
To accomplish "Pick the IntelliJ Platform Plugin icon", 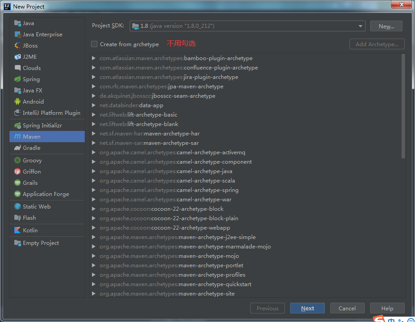I will tap(17, 113).
